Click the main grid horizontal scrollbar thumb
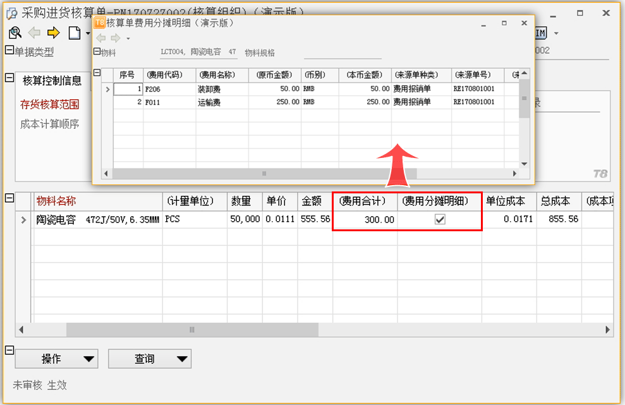The width and height of the screenshot is (625, 405). [x=192, y=330]
